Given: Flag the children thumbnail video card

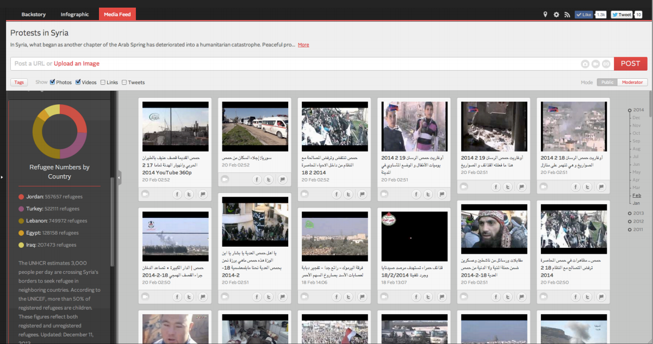Looking at the screenshot, I should click(442, 194).
